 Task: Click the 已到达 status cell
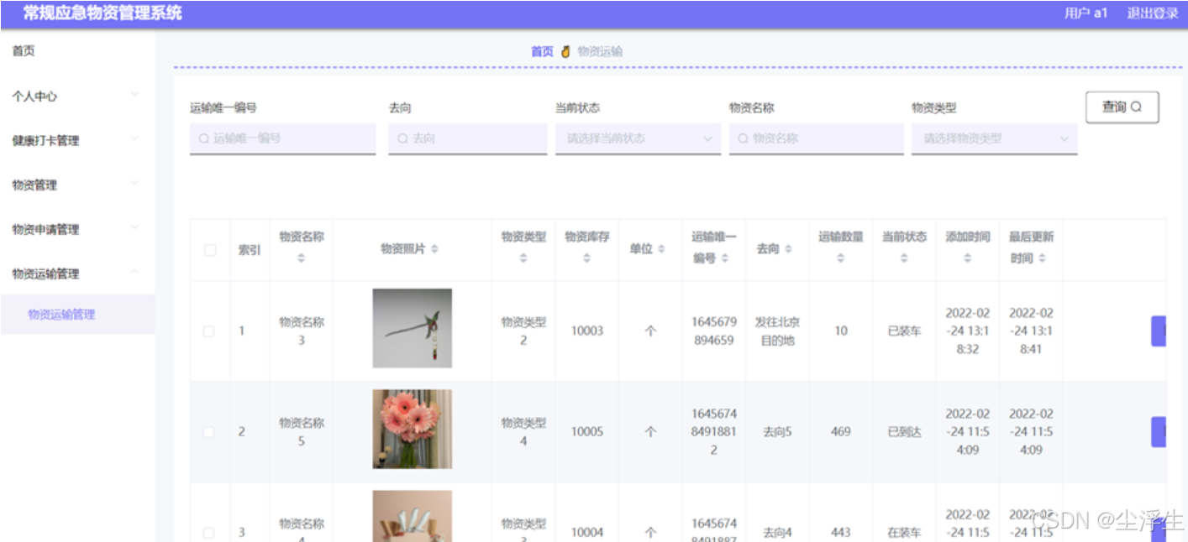[904, 432]
